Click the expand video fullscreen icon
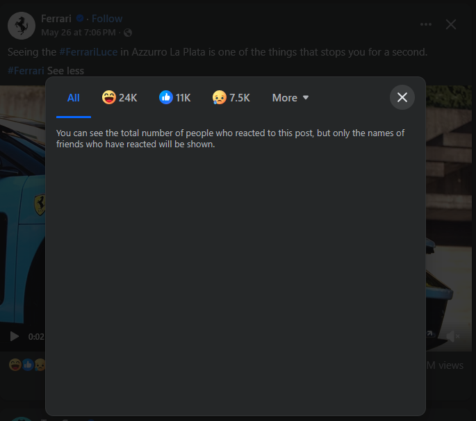 pos(429,334)
